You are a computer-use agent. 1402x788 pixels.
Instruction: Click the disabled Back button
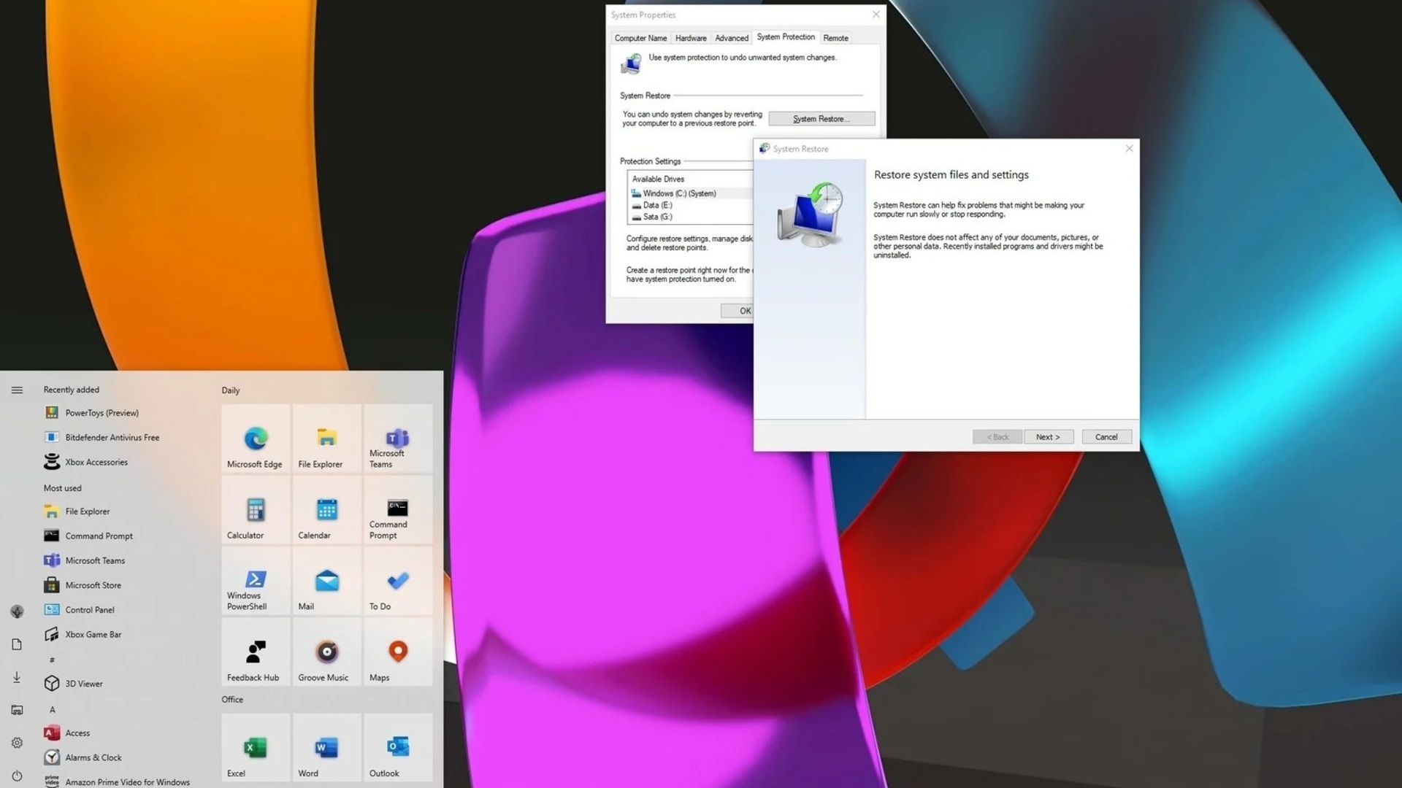[997, 437]
